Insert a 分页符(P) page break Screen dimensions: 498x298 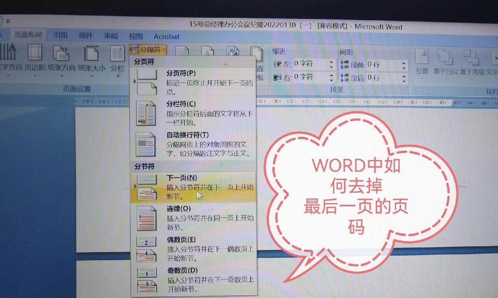click(193, 82)
